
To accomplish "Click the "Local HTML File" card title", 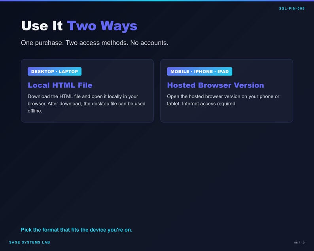I will click(x=60, y=85).
